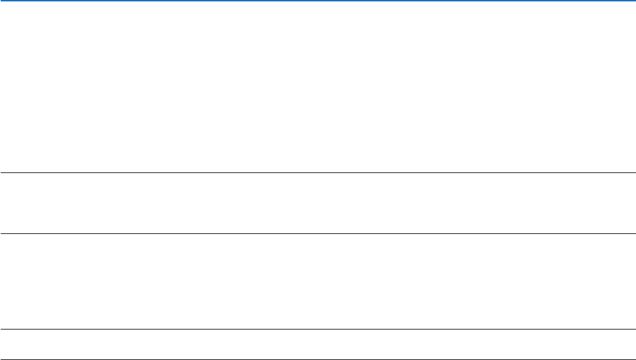Click the blue line at the top edge
The height and width of the screenshot is (360, 636).
point(318,1)
